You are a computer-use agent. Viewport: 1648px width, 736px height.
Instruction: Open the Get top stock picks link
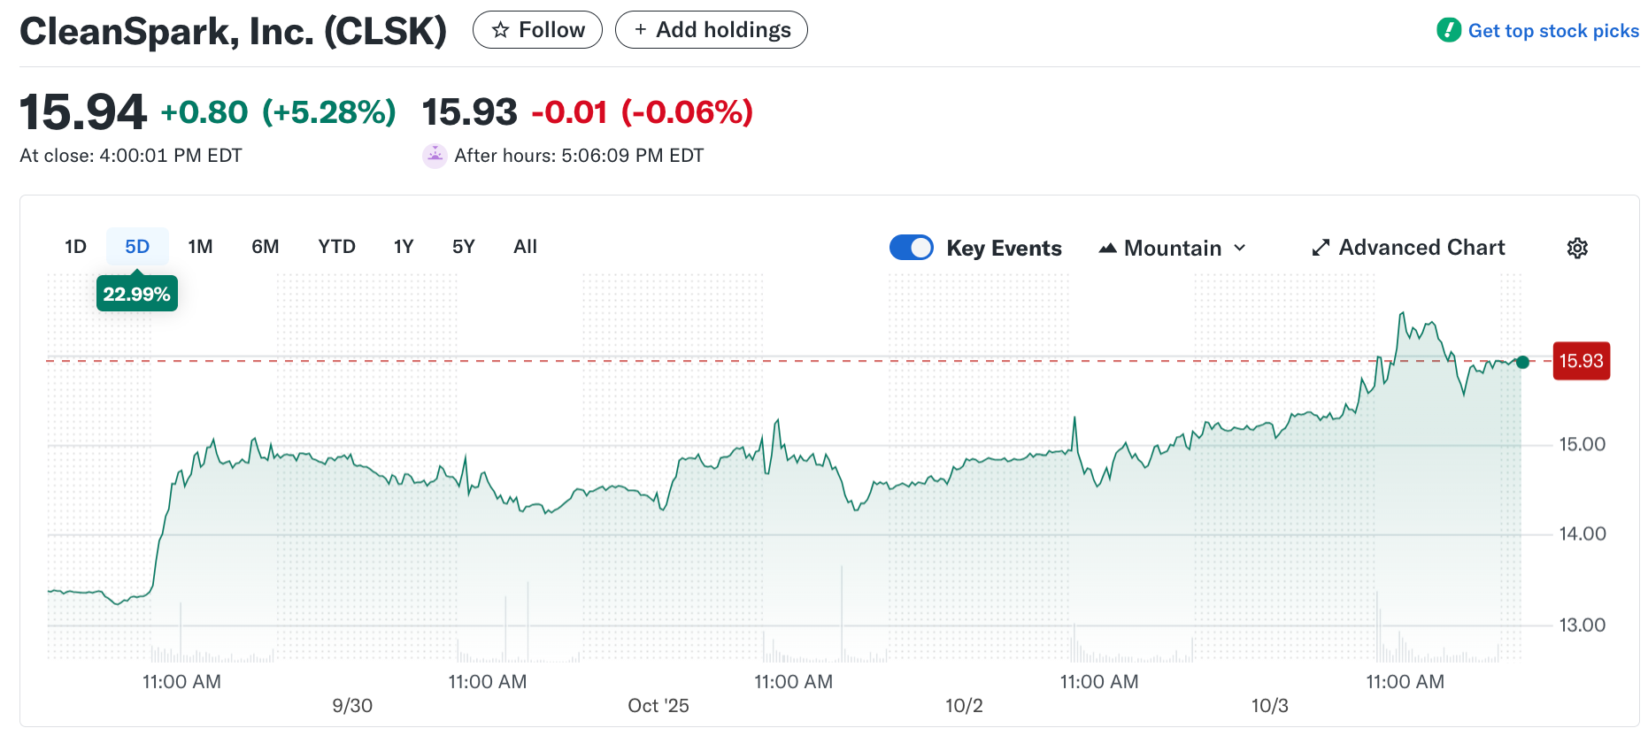tap(1553, 31)
